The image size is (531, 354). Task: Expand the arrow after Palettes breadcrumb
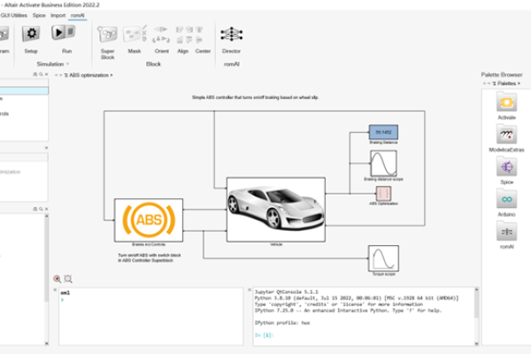point(519,83)
